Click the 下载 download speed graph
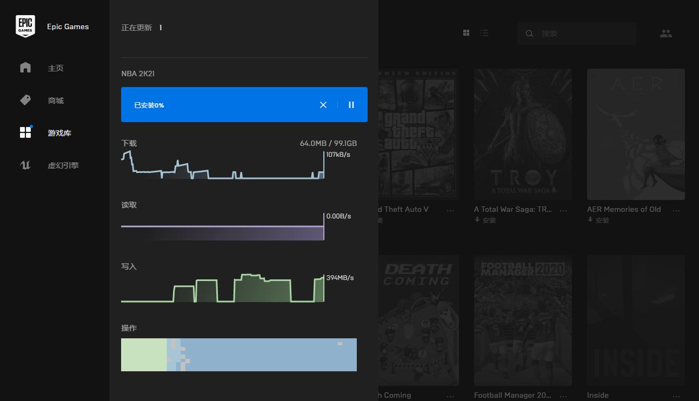Screen dimensions: 699x401 (222, 165)
